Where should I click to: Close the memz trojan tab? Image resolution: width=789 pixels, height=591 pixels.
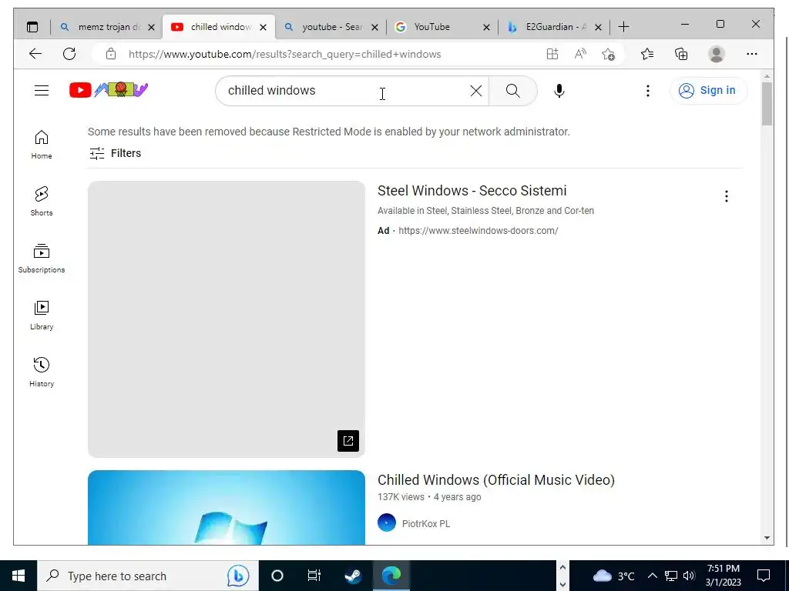(151, 27)
